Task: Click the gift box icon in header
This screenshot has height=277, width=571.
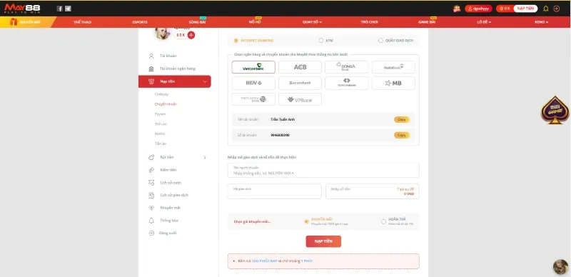Action: point(457,9)
